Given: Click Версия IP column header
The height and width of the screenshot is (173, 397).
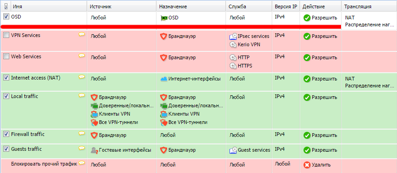Looking at the screenshot, I should point(286,6).
